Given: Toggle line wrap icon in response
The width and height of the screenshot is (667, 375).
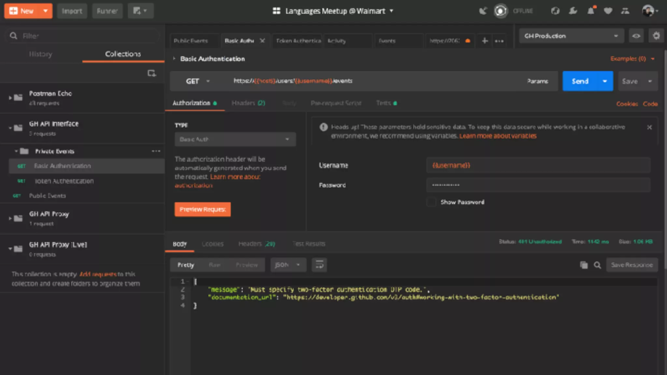Looking at the screenshot, I should coord(319,265).
